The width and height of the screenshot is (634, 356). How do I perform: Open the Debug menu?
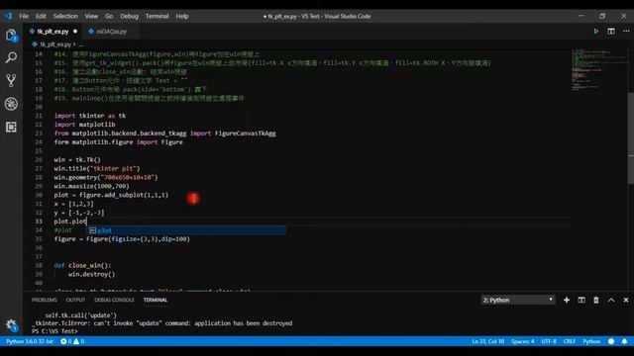tap(129, 16)
